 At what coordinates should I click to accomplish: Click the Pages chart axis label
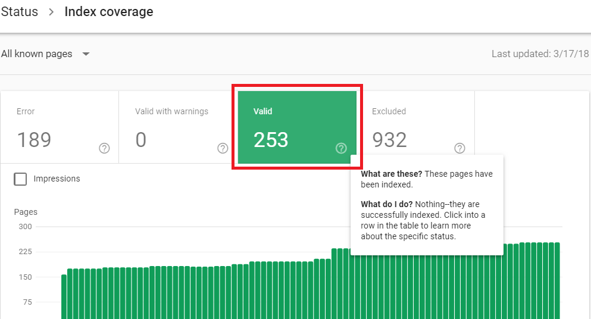(26, 212)
